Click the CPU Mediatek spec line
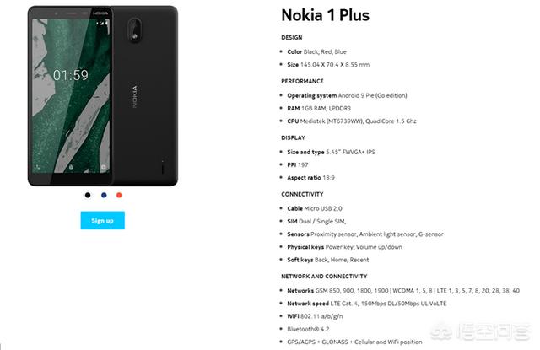This screenshot has width=540, height=350. (x=352, y=121)
